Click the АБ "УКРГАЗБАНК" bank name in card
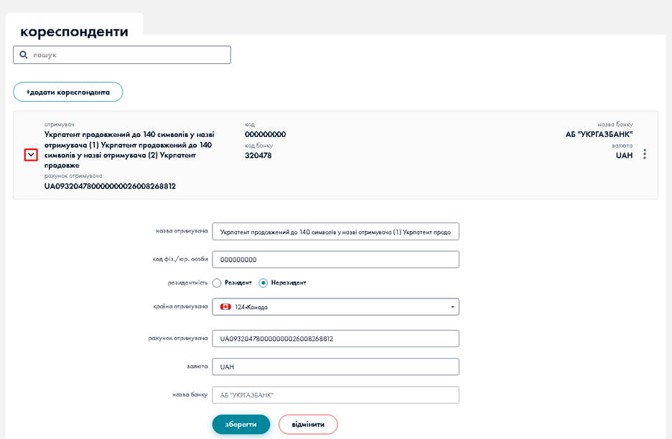This screenshot has height=439, width=672. (599, 134)
